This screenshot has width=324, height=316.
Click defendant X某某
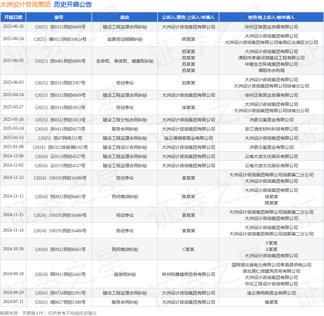point(271,249)
